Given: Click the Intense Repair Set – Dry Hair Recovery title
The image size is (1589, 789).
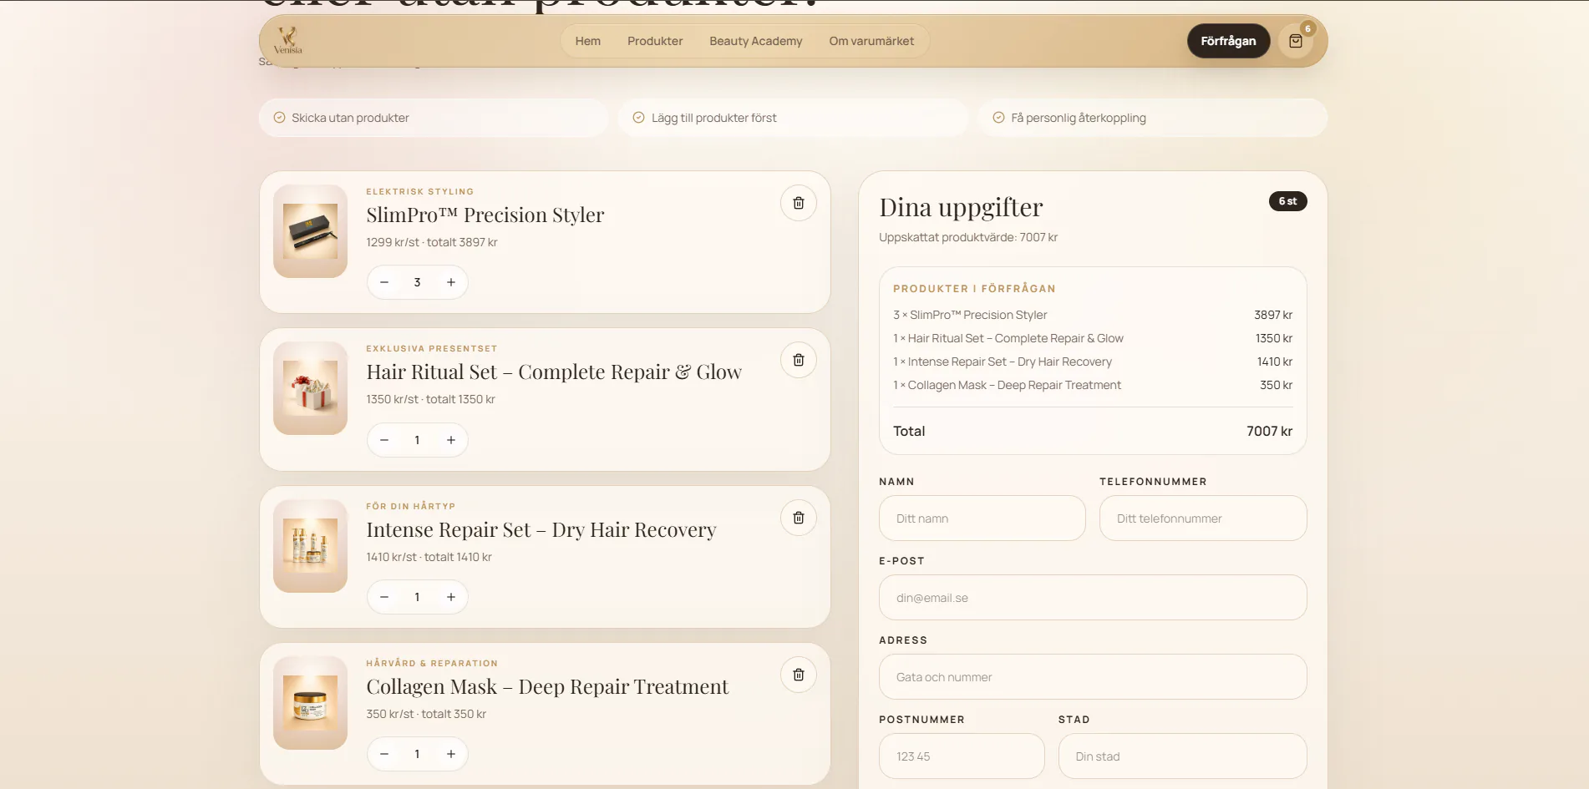Looking at the screenshot, I should click(541, 530).
